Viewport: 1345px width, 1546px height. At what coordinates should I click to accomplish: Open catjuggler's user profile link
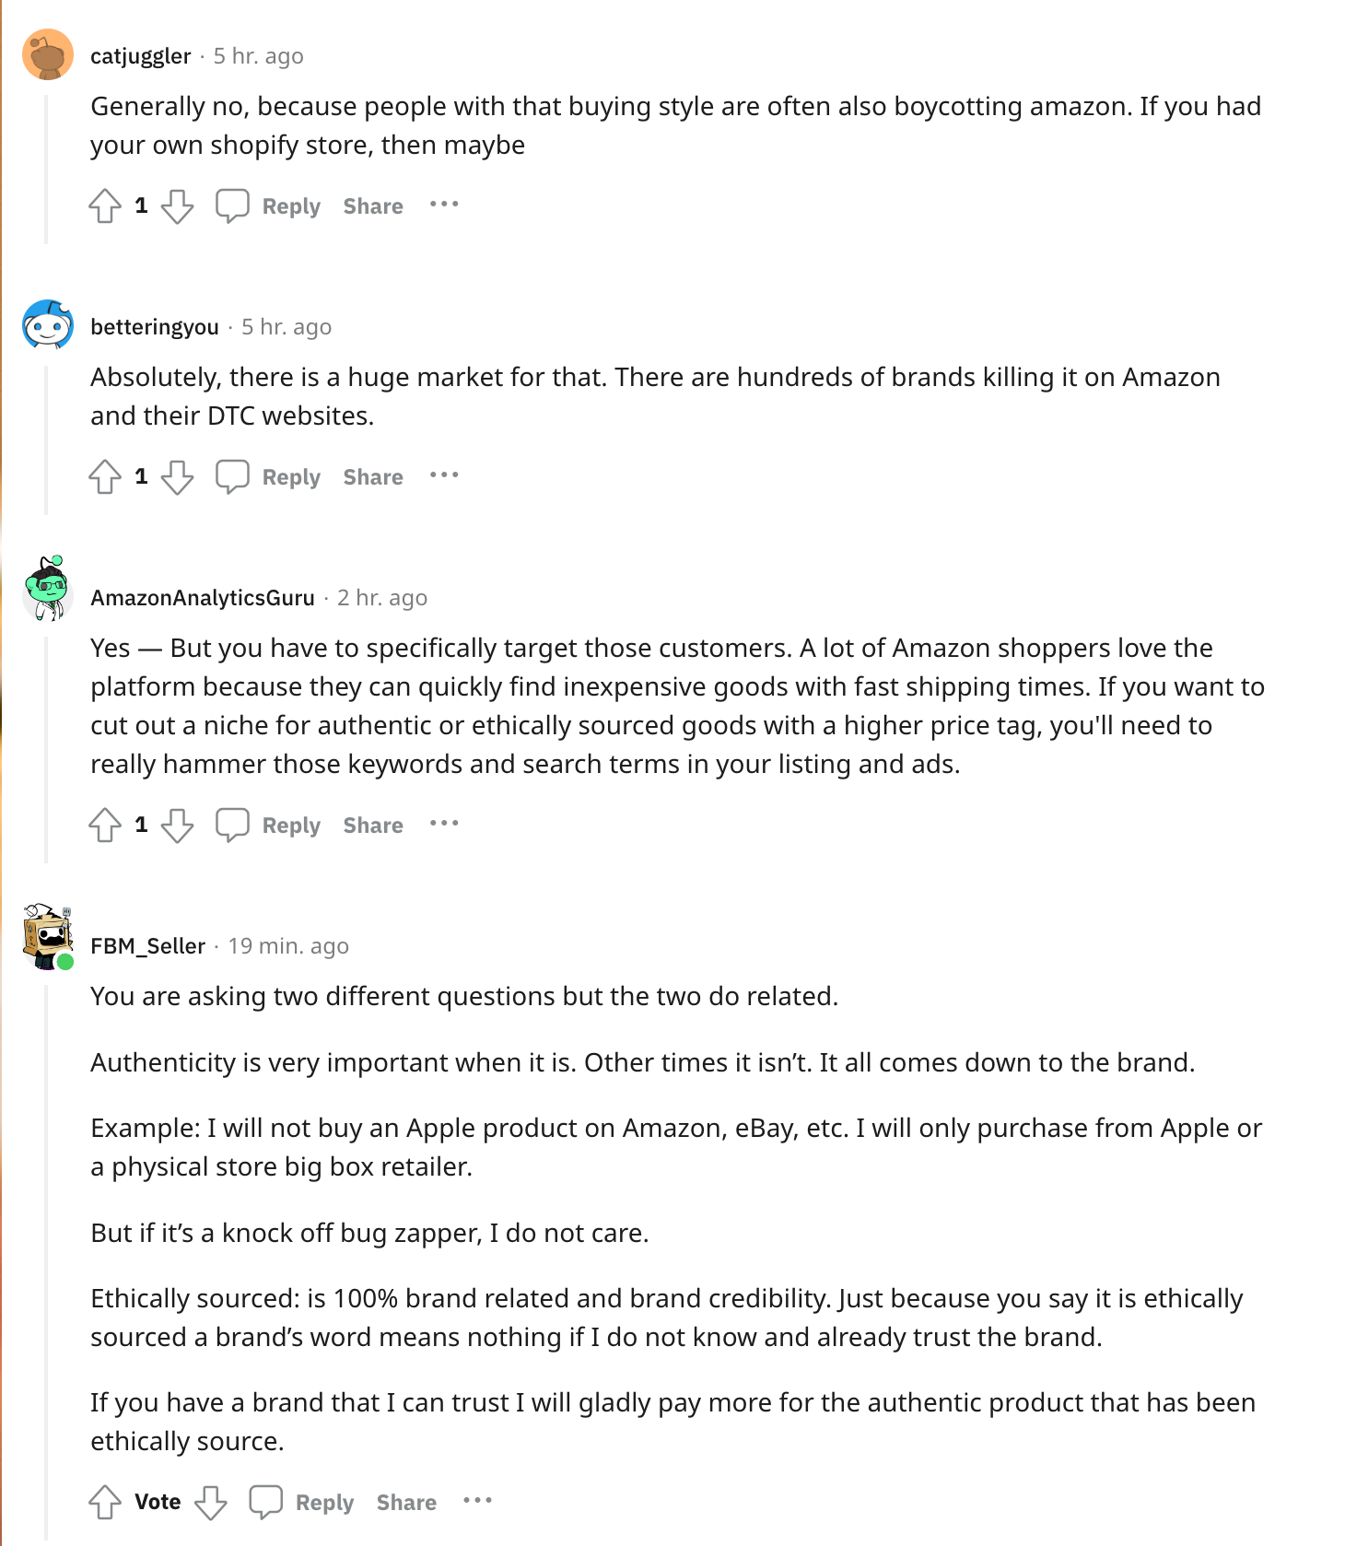(x=140, y=56)
